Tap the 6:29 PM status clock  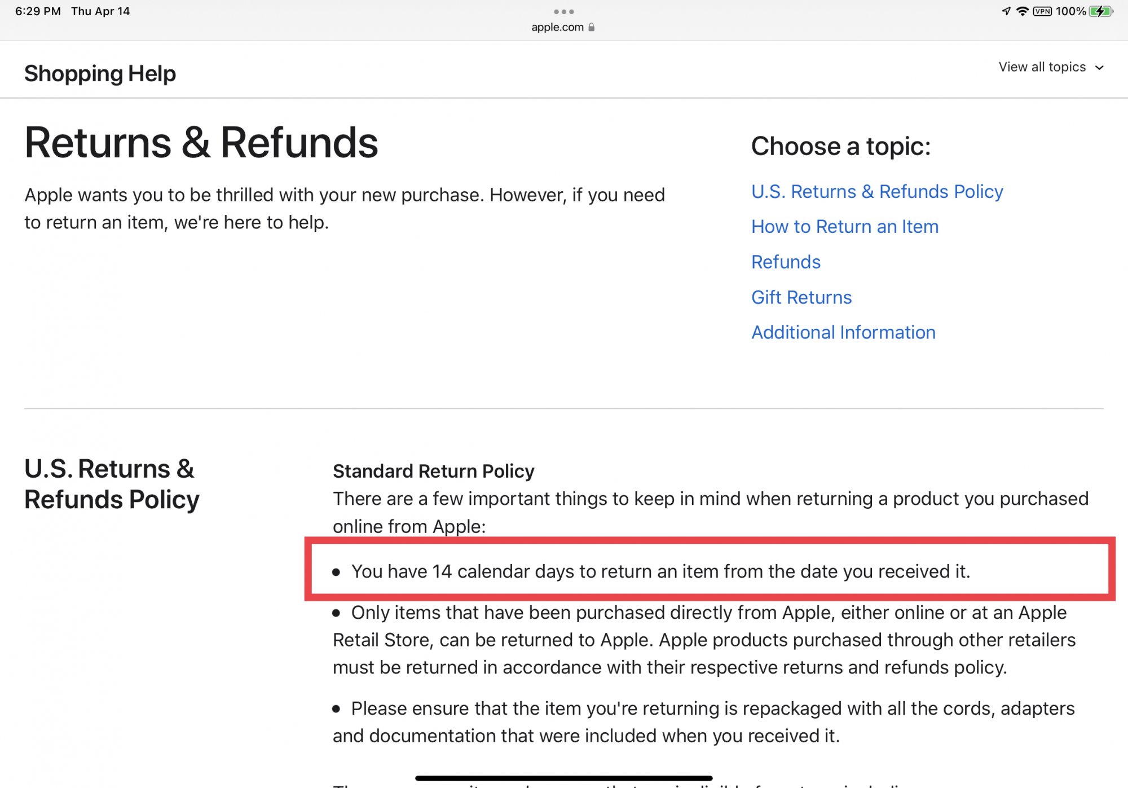coord(38,11)
